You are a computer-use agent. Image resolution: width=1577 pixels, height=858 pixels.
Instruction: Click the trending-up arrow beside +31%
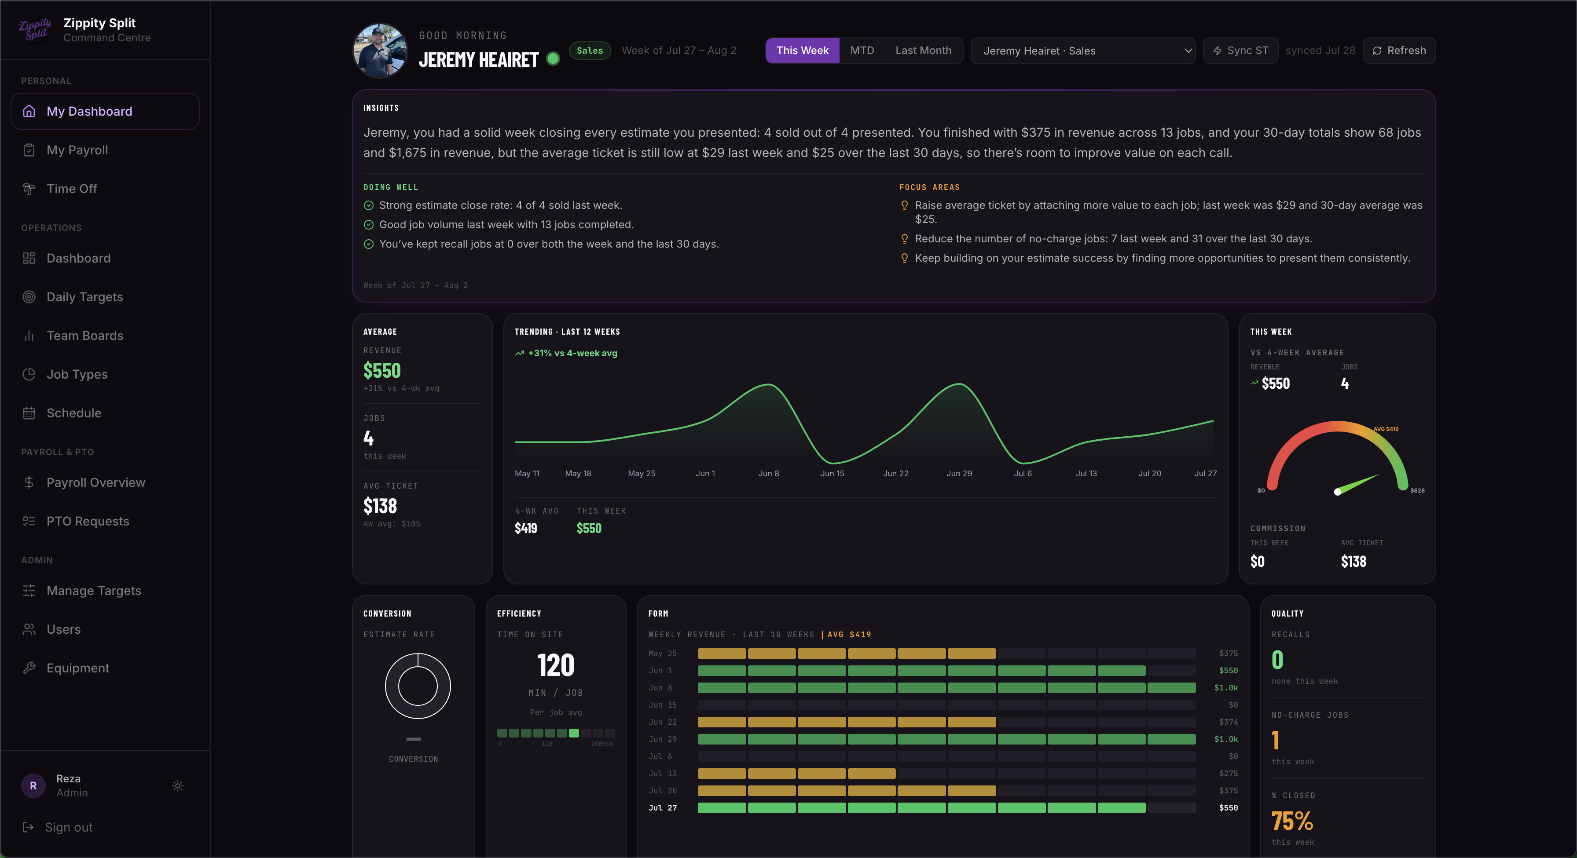520,353
